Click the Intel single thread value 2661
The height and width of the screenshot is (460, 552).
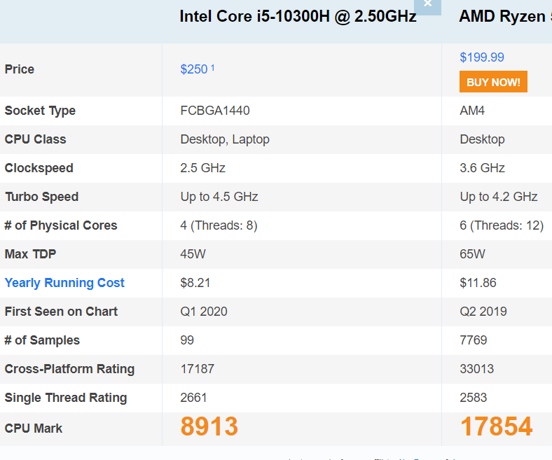pyautogui.click(x=194, y=398)
